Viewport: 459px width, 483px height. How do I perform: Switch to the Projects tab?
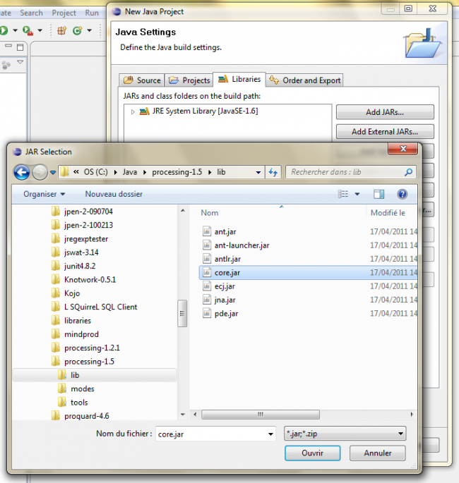[189, 80]
